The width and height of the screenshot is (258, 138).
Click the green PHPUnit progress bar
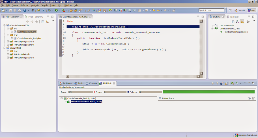[x=208, y=92]
